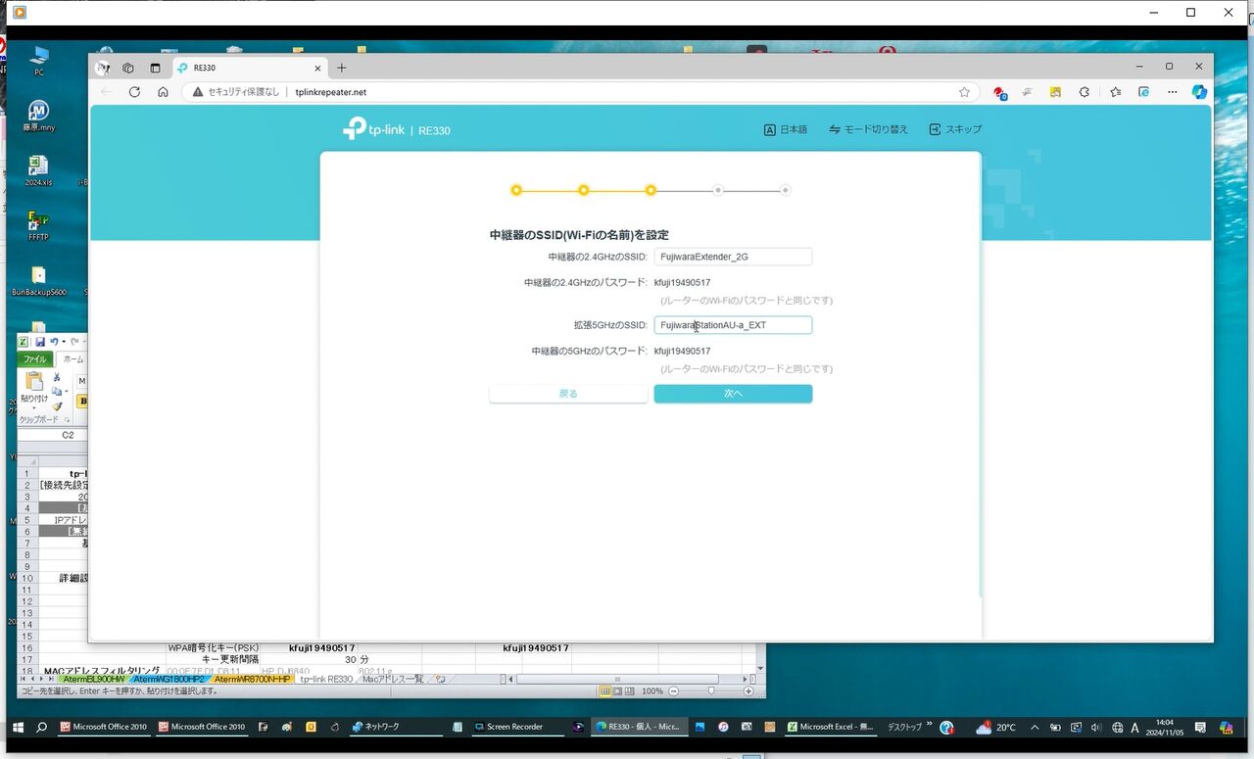Change the page language from 日本語
The width and height of the screenshot is (1254, 759).
(x=787, y=129)
